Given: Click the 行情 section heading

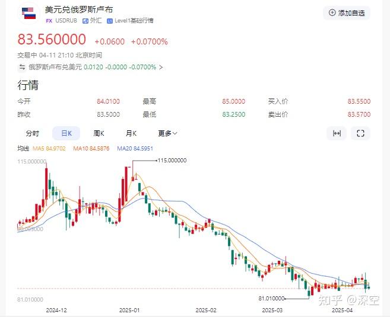Looking at the screenshot, I should point(28,85).
